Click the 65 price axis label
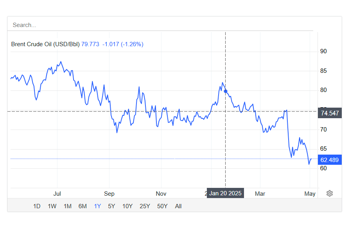The height and width of the screenshot is (227, 348). 323,149
